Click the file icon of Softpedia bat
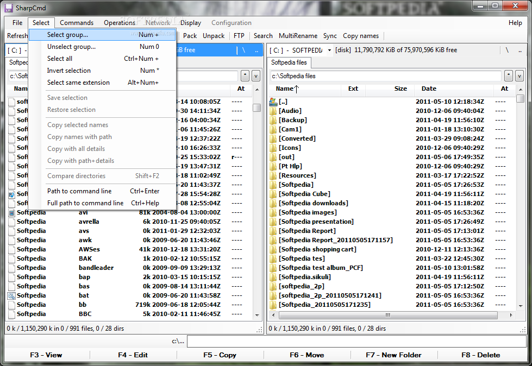Viewport: 532px width, 366px height. point(11,295)
